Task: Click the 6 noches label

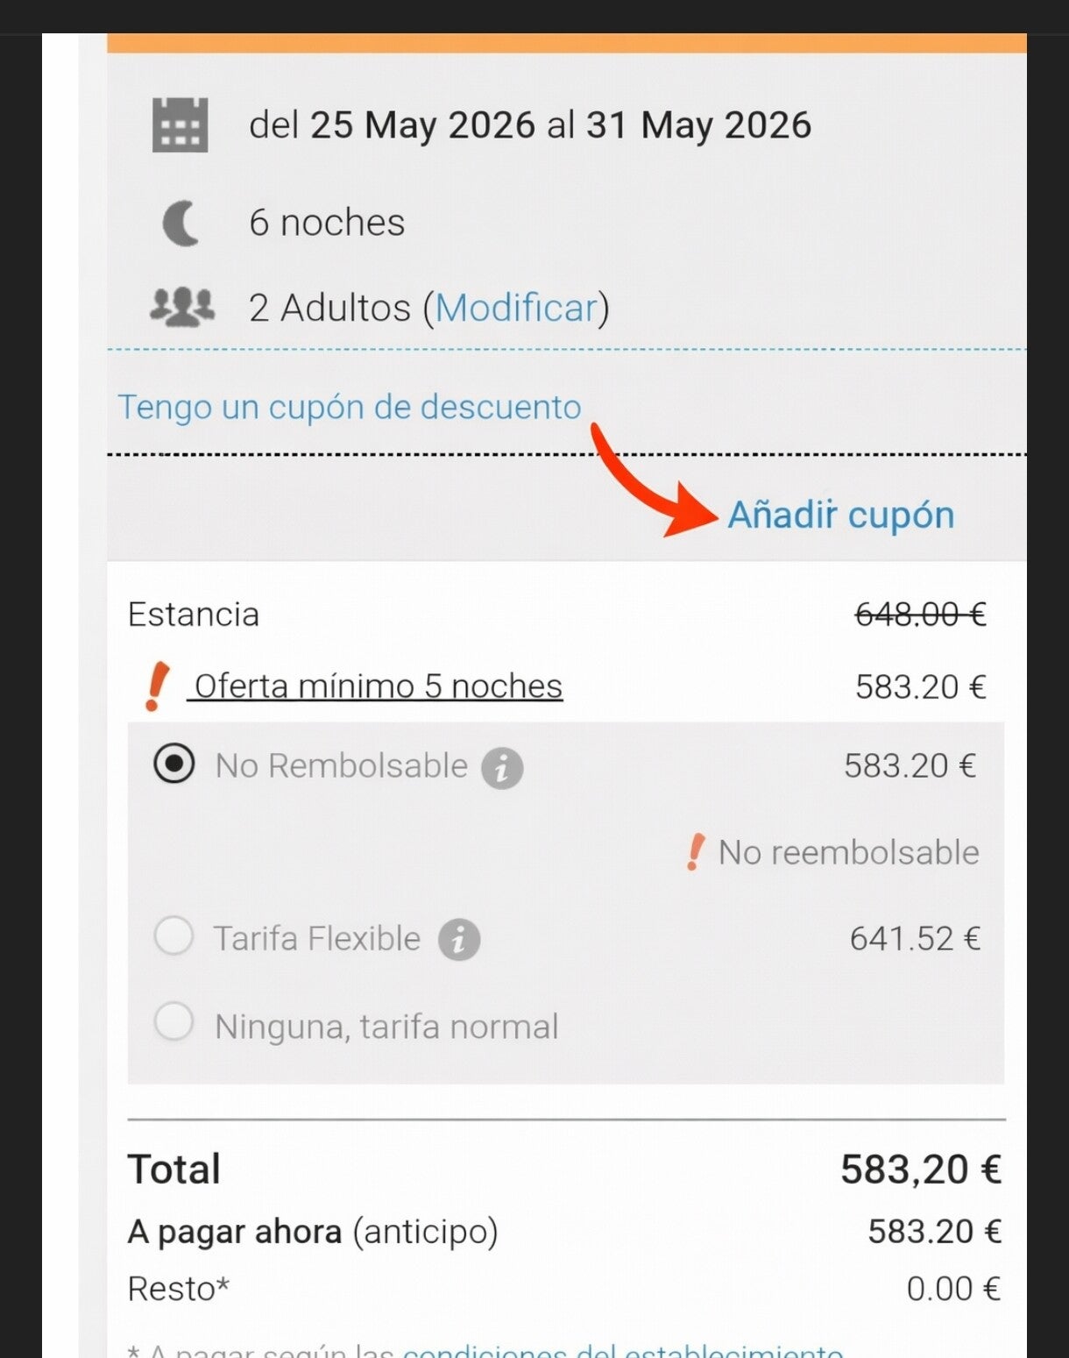Action: (x=327, y=223)
